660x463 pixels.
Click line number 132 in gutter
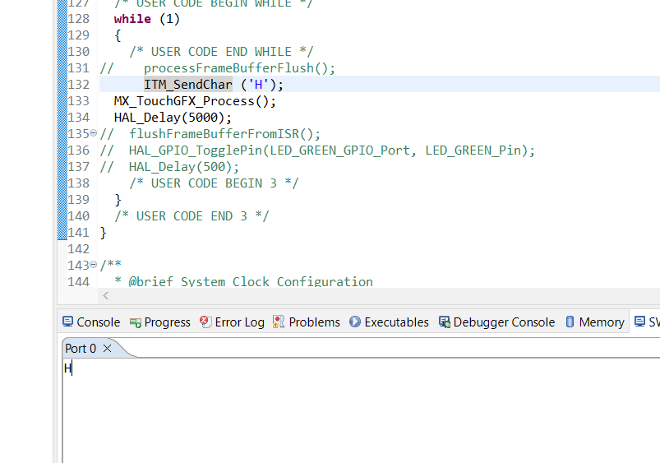[79, 85]
